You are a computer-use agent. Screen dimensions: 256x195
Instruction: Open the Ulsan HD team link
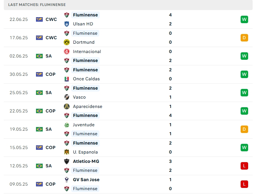(x=83, y=24)
